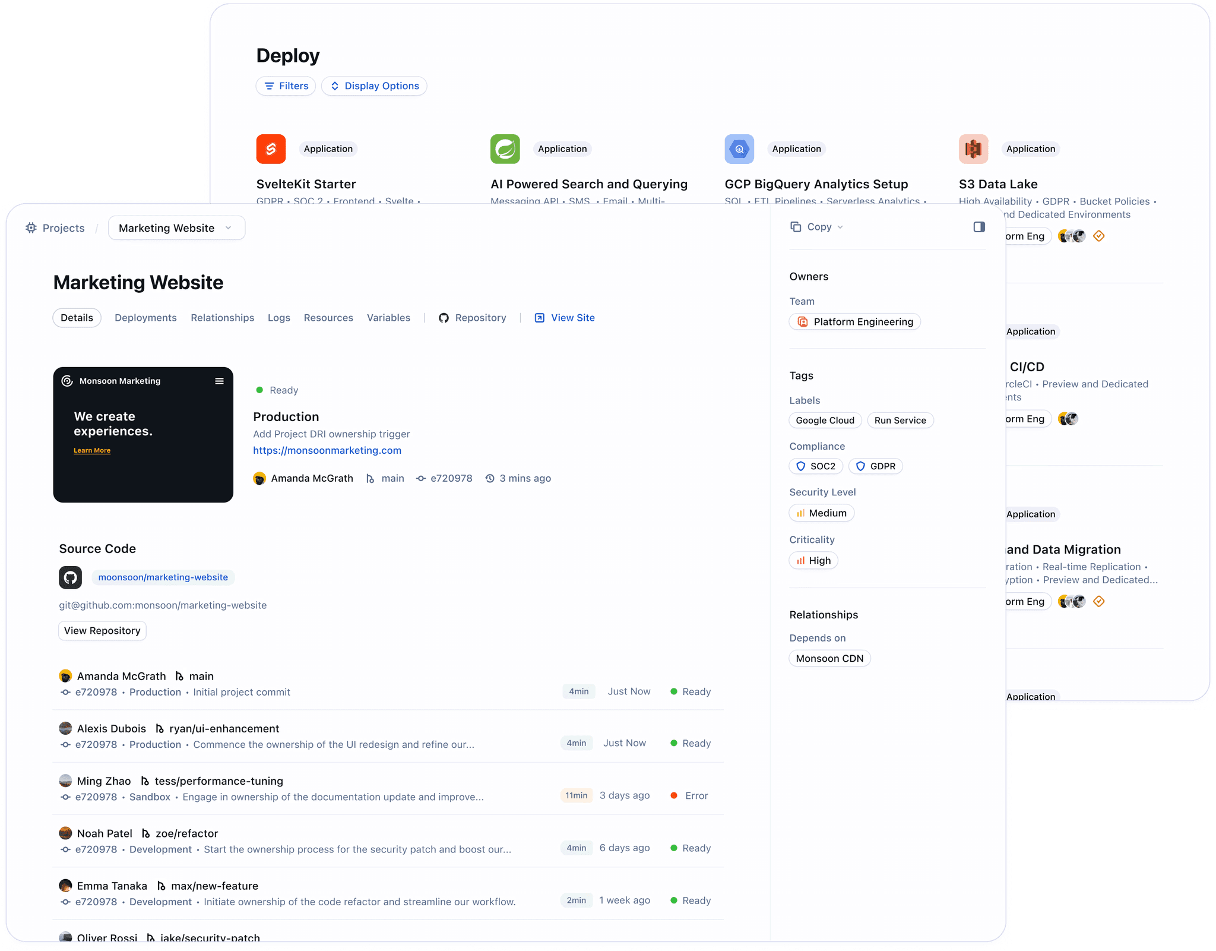Click the S3 Data Lake bucket icon

click(973, 149)
